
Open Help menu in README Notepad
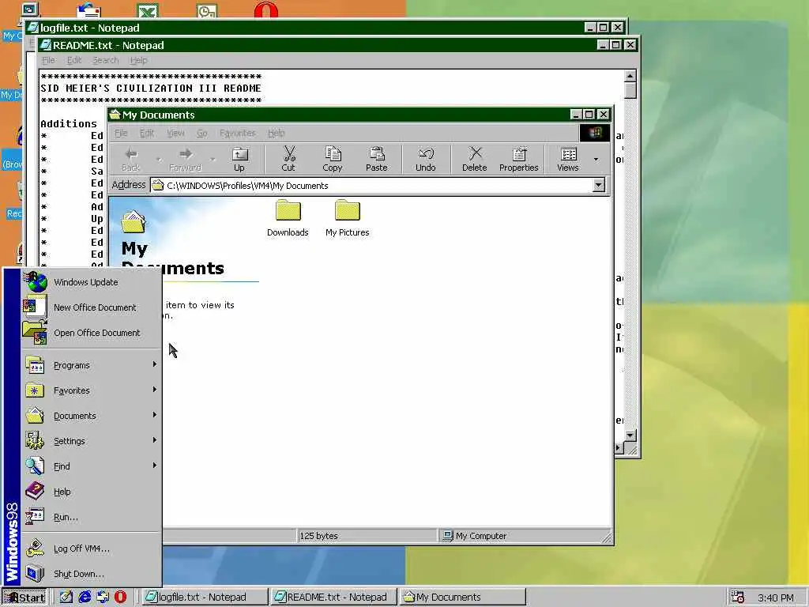(x=138, y=60)
